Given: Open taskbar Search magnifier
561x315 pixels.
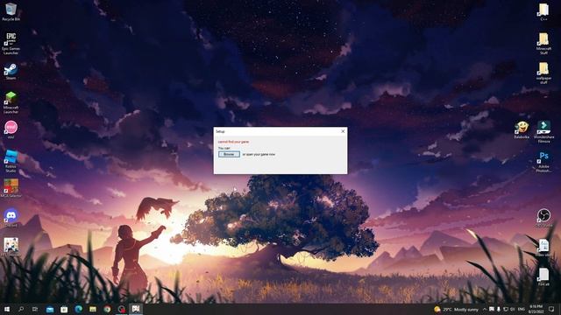Looking at the screenshot, I should pyautogui.click(x=21, y=309).
